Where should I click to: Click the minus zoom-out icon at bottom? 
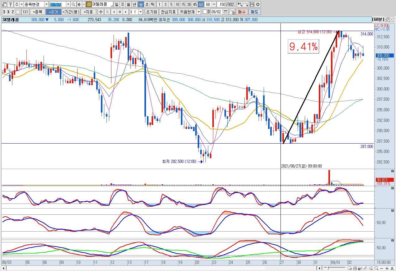click(x=381, y=269)
